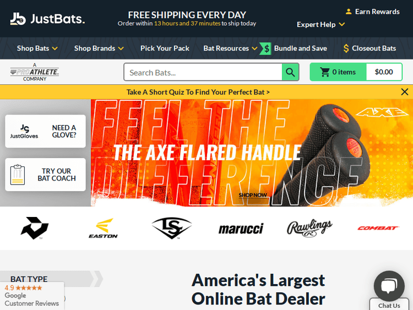Image resolution: width=413 pixels, height=310 pixels.
Task: Select the Rawlings brand logo
Action: coord(309,228)
